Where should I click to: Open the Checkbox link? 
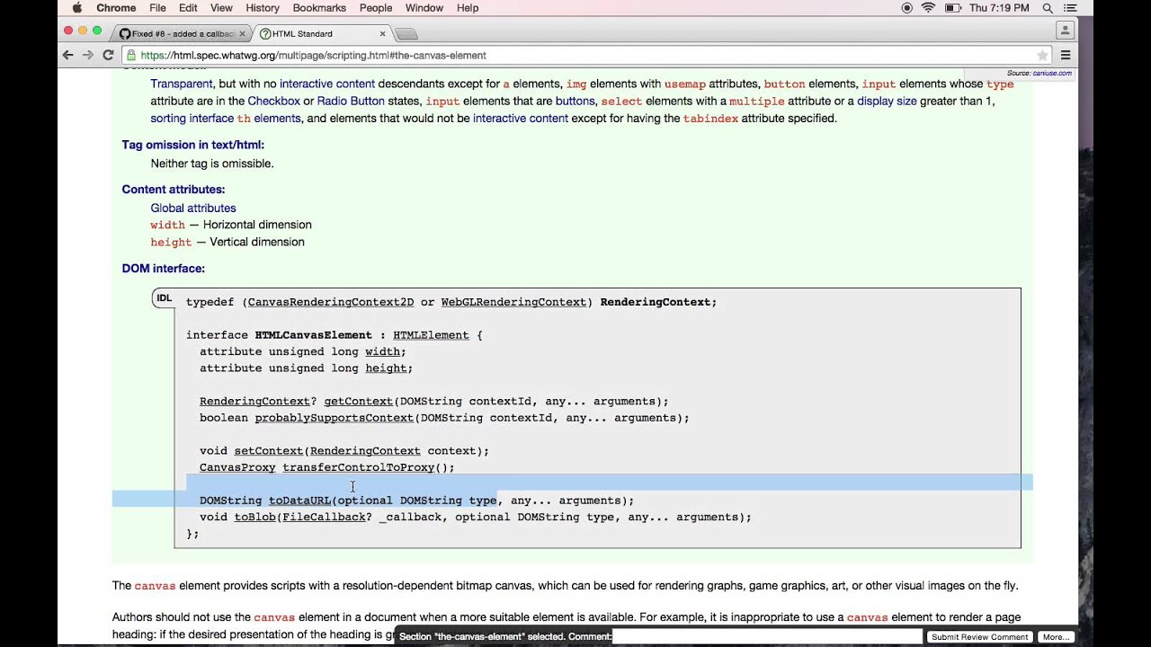274,101
